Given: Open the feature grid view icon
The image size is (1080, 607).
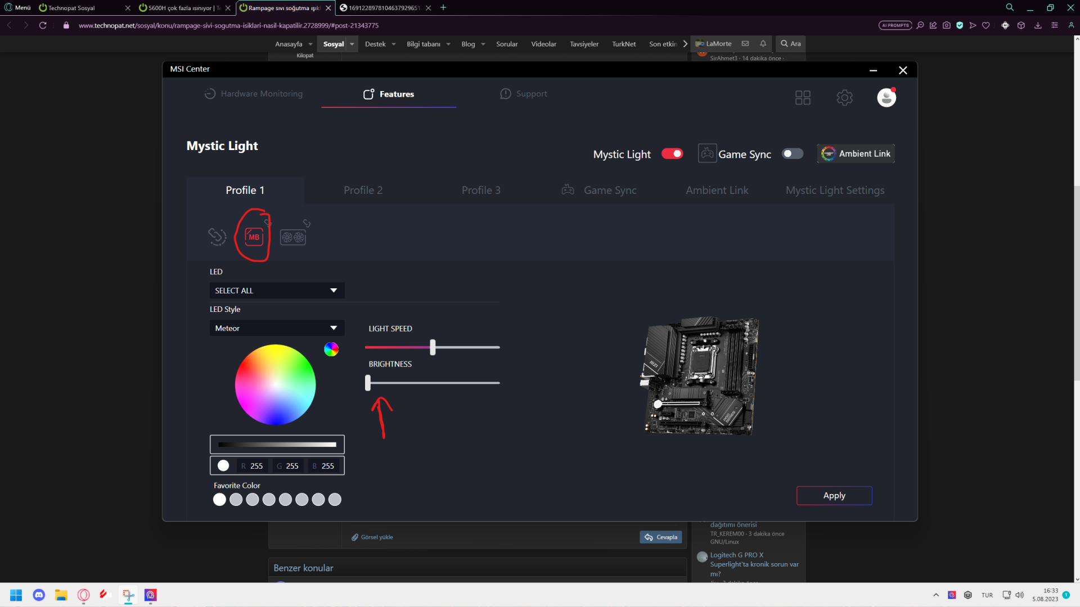Looking at the screenshot, I should [803, 98].
